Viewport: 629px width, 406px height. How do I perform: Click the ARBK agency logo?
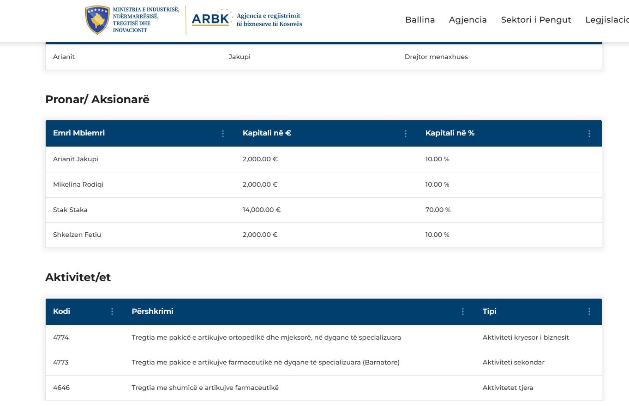click(x=210, y=19)
